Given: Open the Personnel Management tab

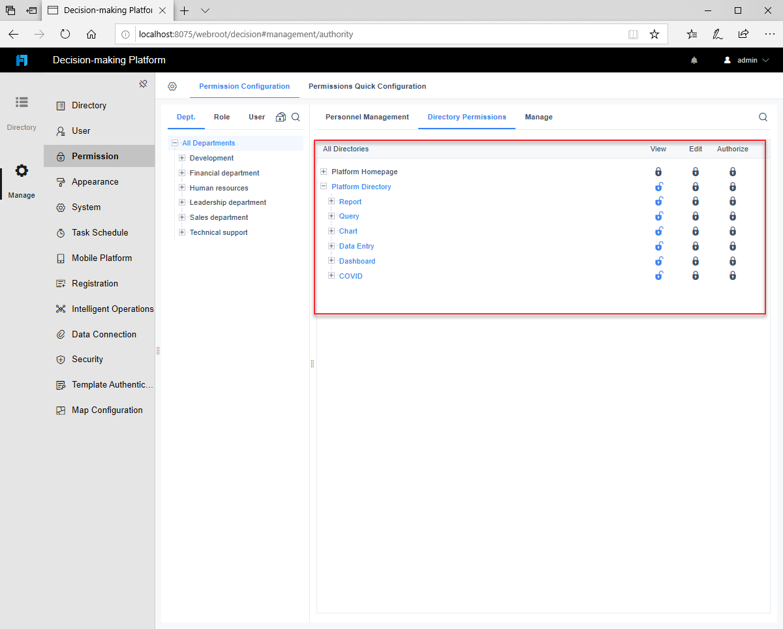Looking at the screenshot, I should pos(367,117).
